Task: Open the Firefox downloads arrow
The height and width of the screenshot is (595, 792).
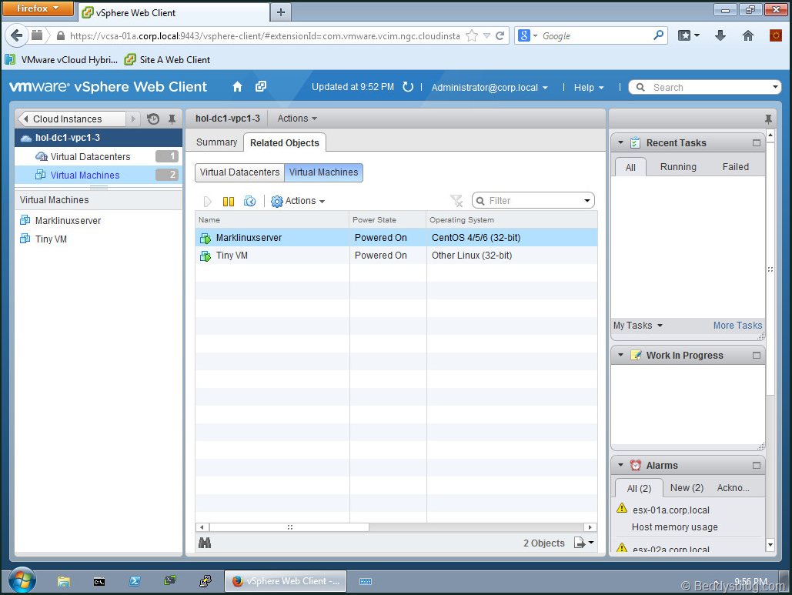Action: point(720,35)
